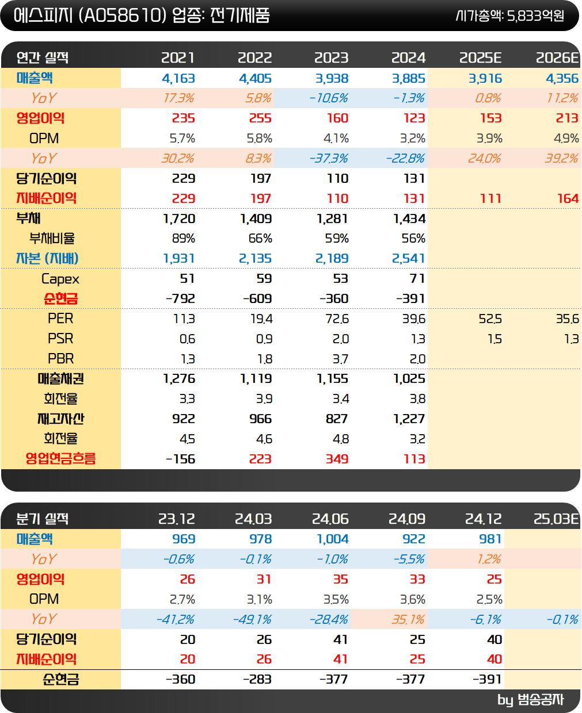Select the 2021 OPM value 5.7%

click(x=182, y=138)
